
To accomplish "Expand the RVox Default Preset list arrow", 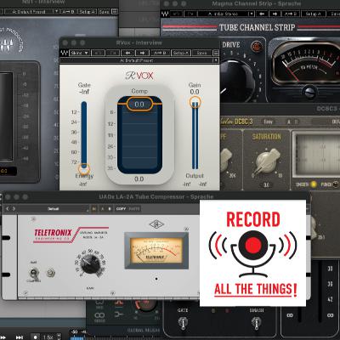I will coord(216,60).
